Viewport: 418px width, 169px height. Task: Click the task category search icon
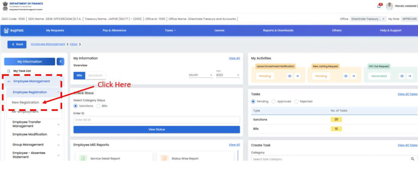pos(413,159)
